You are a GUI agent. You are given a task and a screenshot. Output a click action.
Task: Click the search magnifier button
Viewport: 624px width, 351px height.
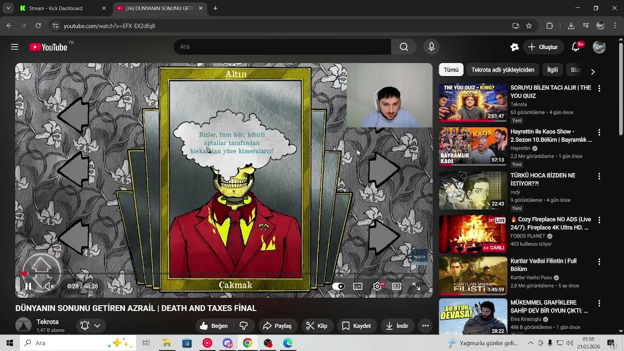(404, 47)
